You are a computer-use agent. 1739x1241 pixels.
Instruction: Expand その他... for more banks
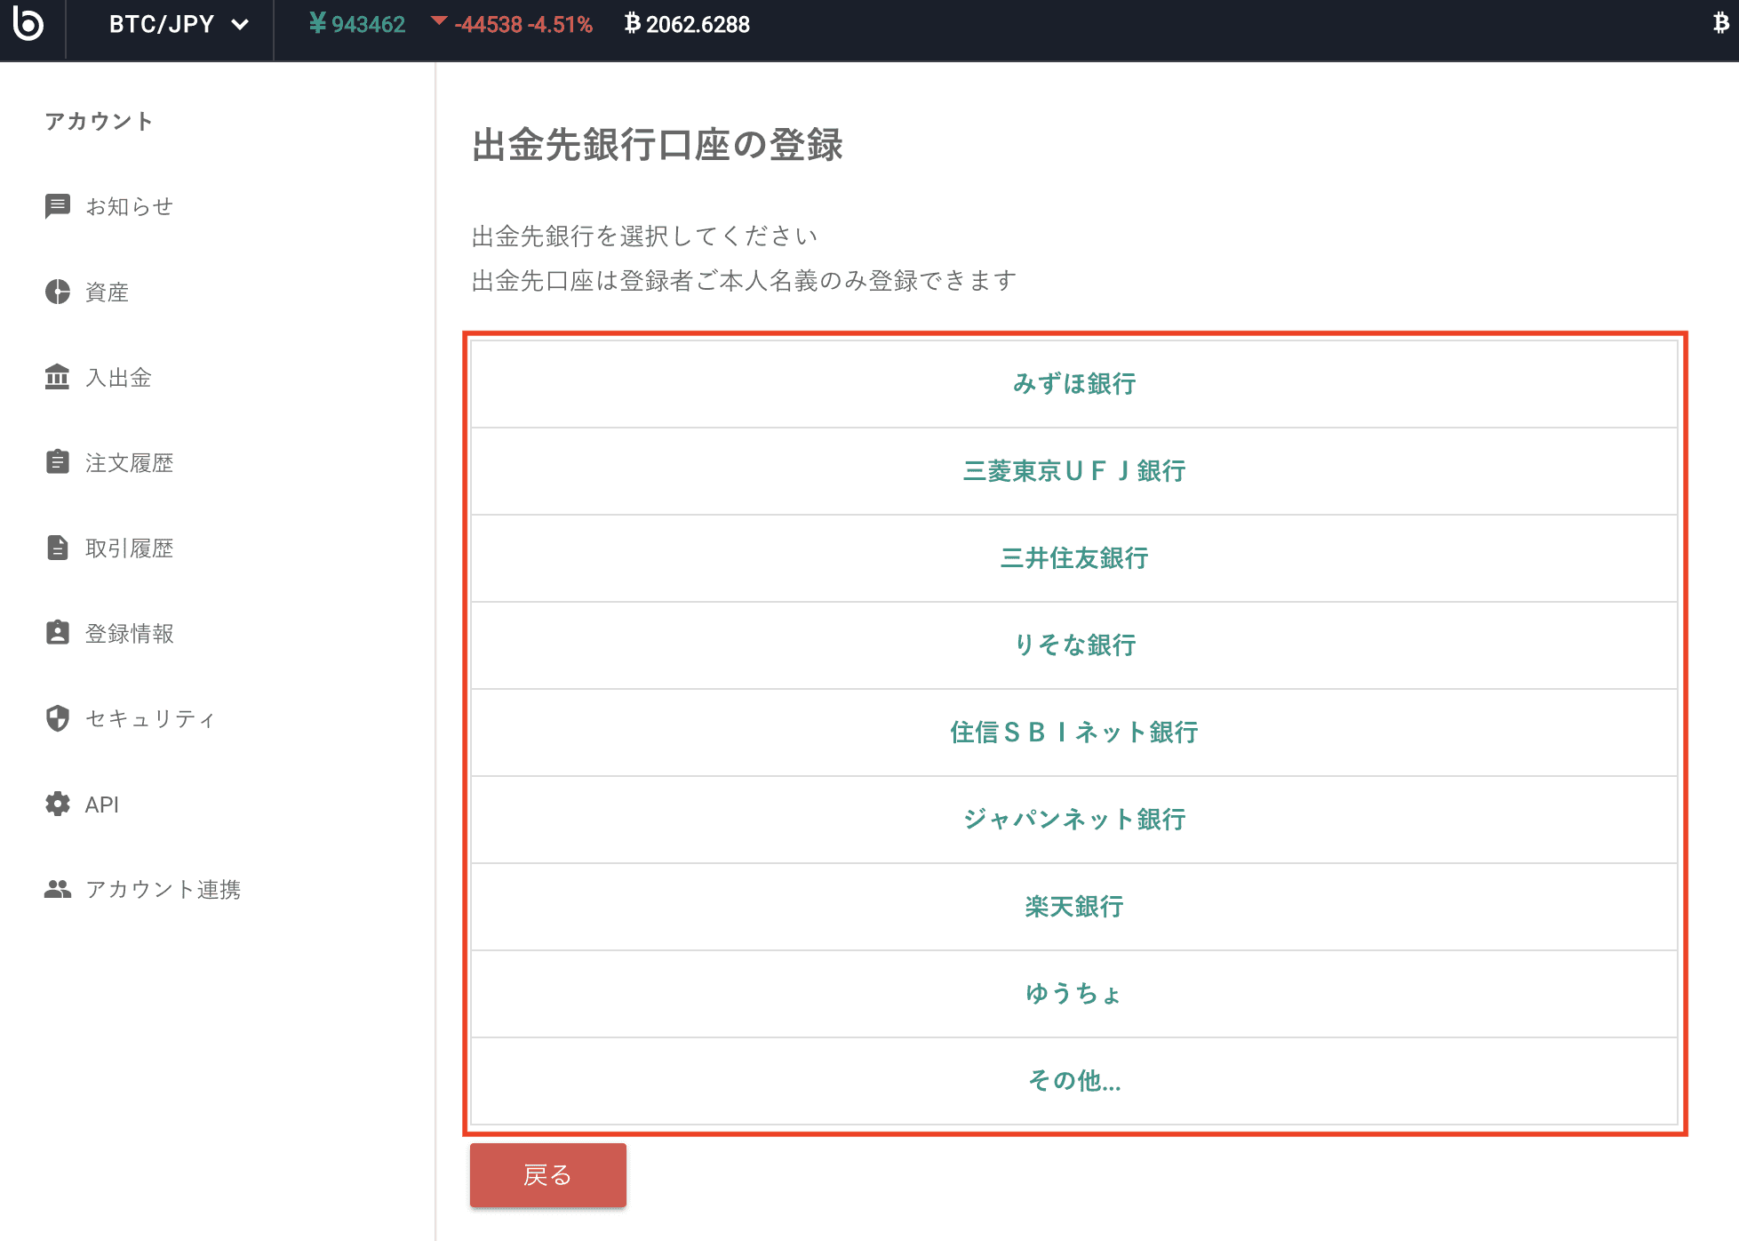(x=1073, y=1081)
